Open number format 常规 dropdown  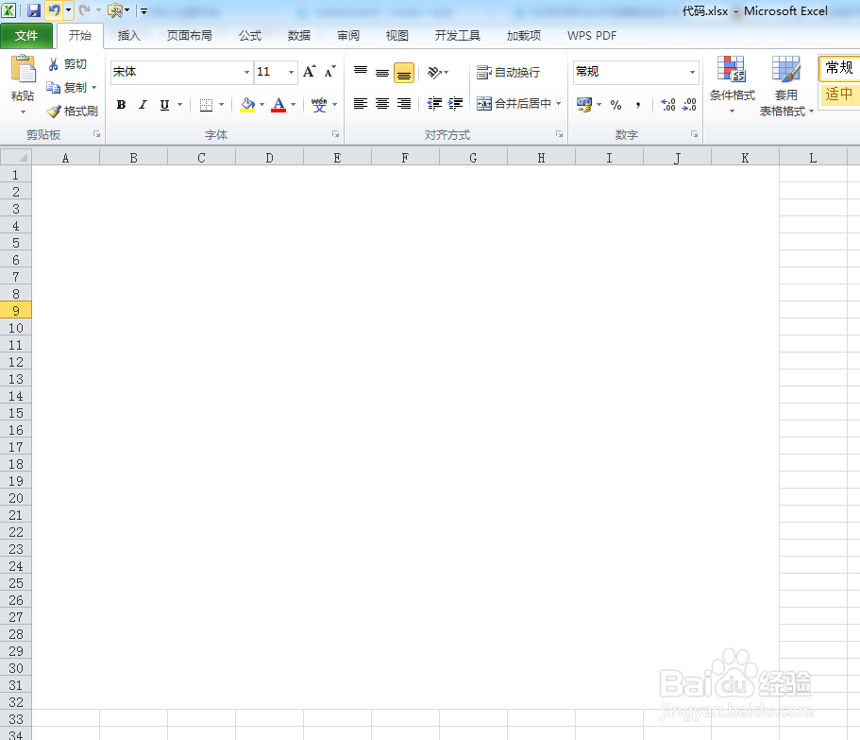(x=692, y=73)
